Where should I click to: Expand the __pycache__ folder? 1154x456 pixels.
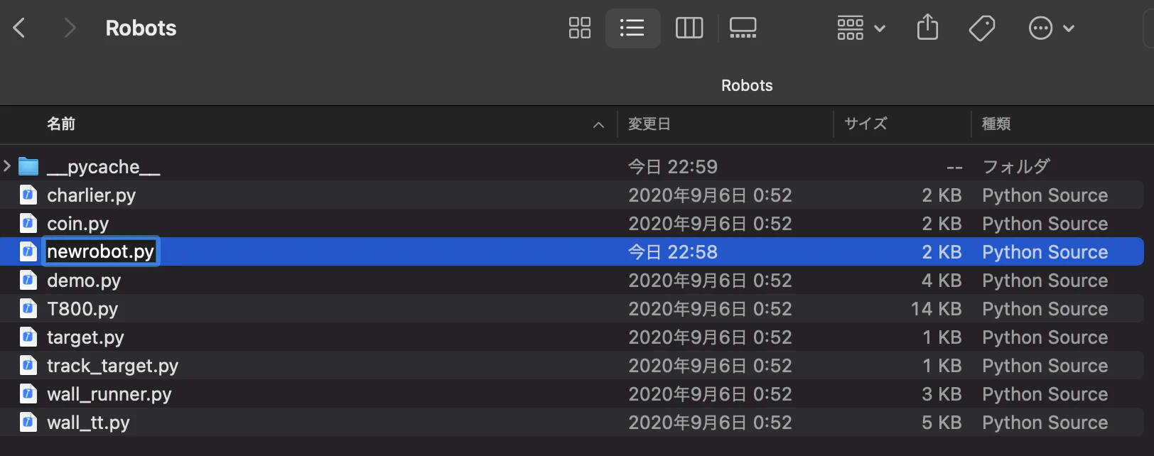7,166
